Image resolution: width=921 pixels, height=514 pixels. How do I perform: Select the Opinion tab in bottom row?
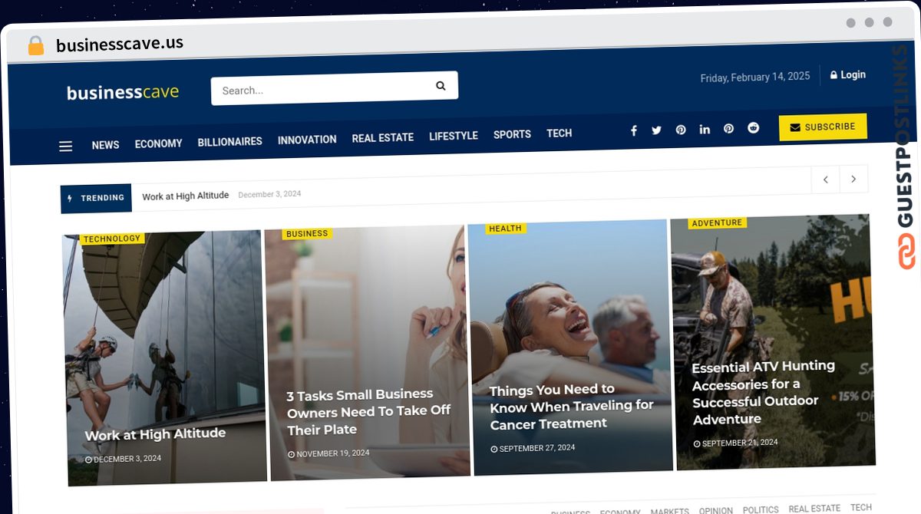[x=715, y=511]
